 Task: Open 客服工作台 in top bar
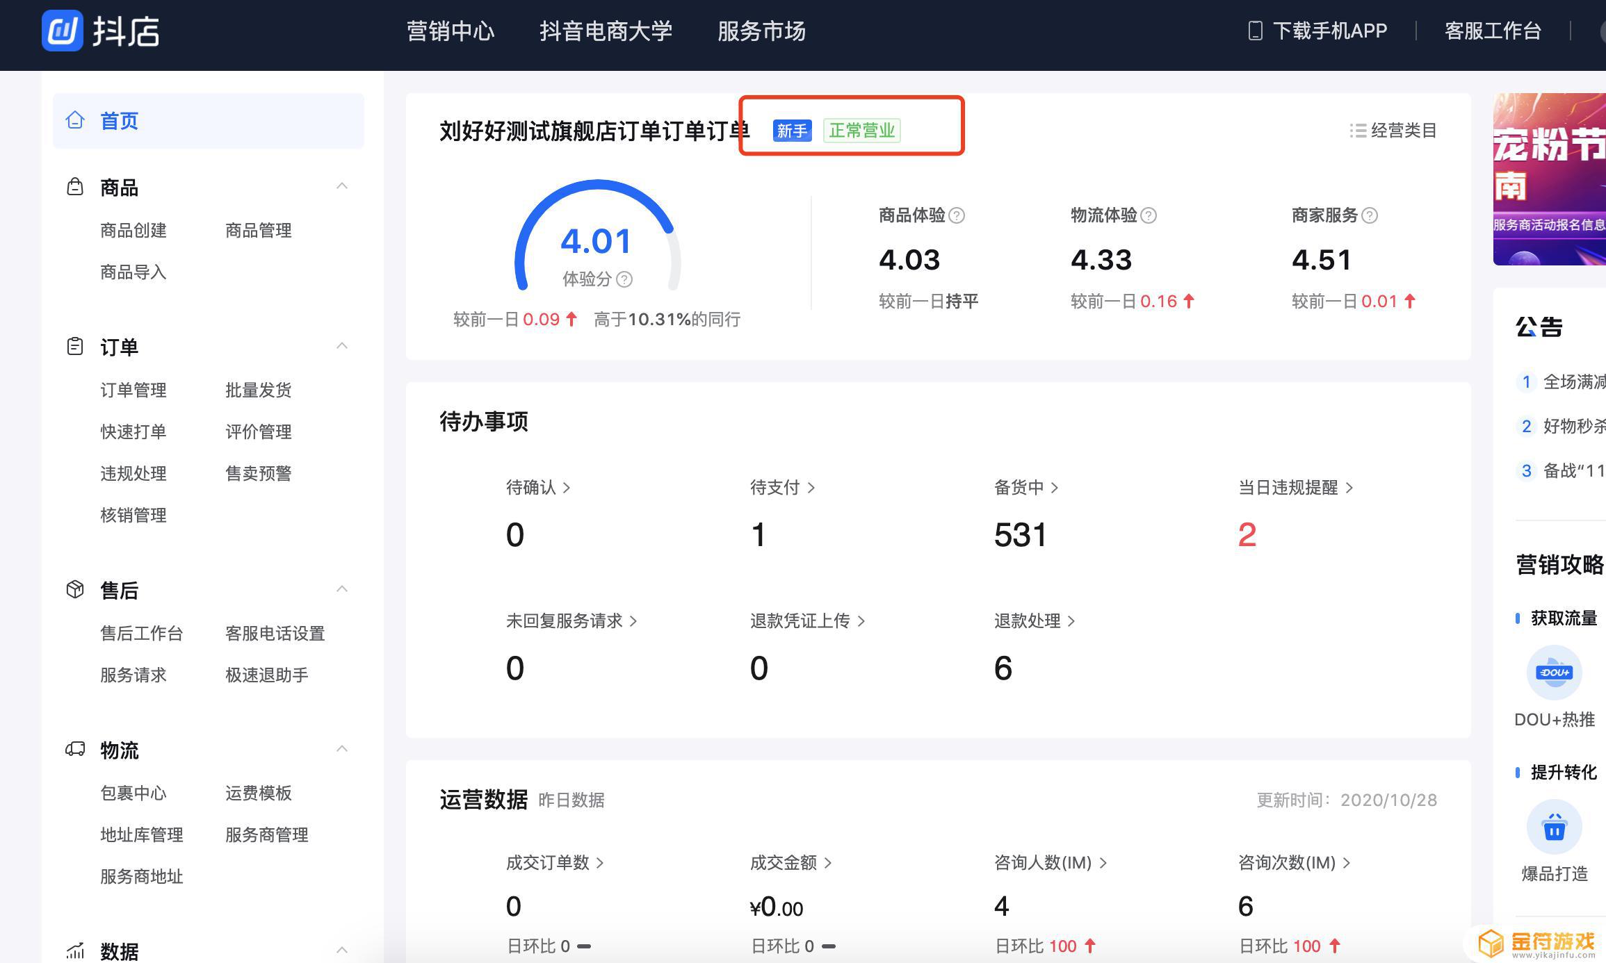pyautogui.click(x=1493, y=31)
